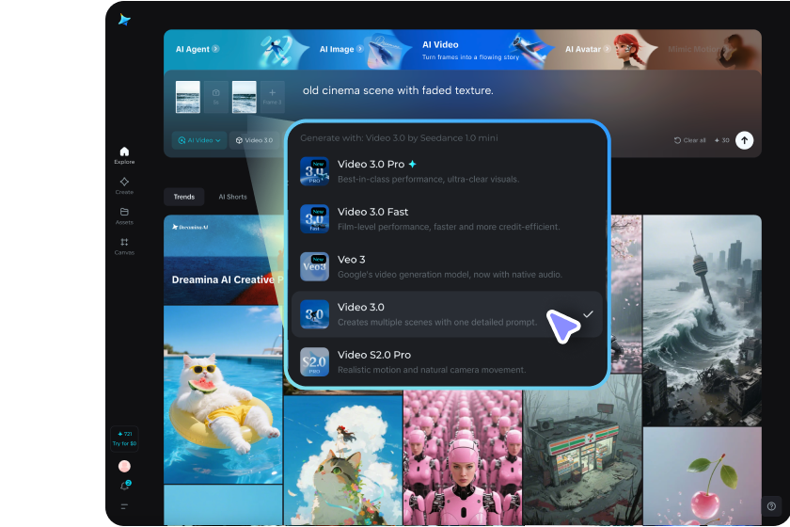This screenshot has height=527, width=790.
Task: Choose the Video 3.0 Pro model
Action: pyautogui.click(x=447, y=171)
